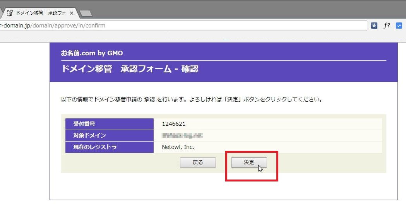Open the f? extension icon

[x=387, y=26]
